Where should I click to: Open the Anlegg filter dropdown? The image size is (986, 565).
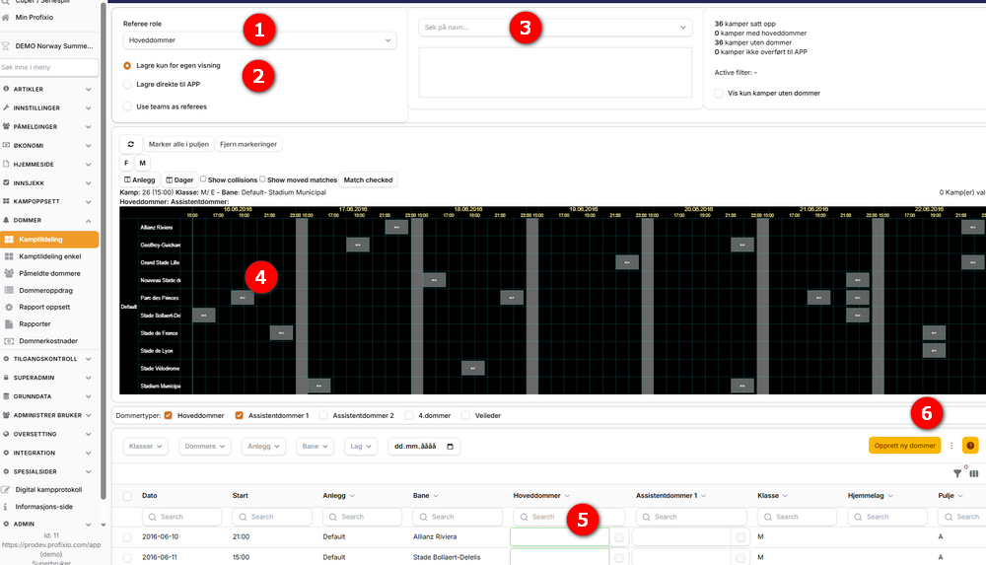coord(263,446)
